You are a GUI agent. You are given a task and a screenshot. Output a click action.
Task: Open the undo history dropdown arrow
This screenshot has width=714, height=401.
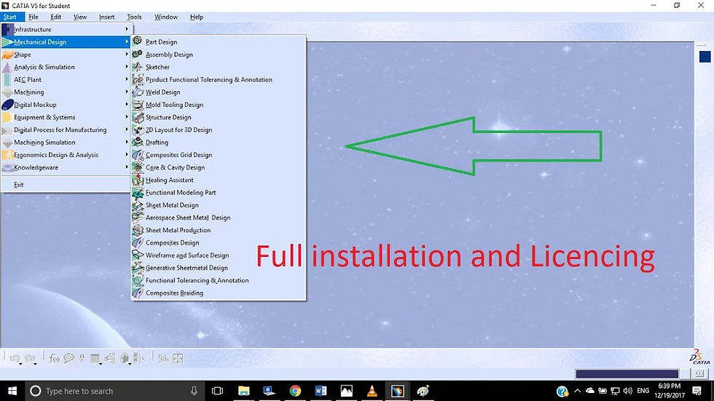(20, 364)
